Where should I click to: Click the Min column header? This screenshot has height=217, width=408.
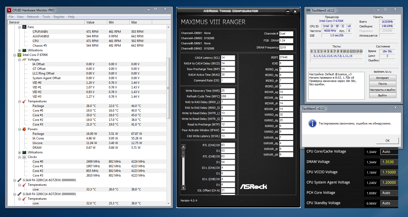pos(118,22)
